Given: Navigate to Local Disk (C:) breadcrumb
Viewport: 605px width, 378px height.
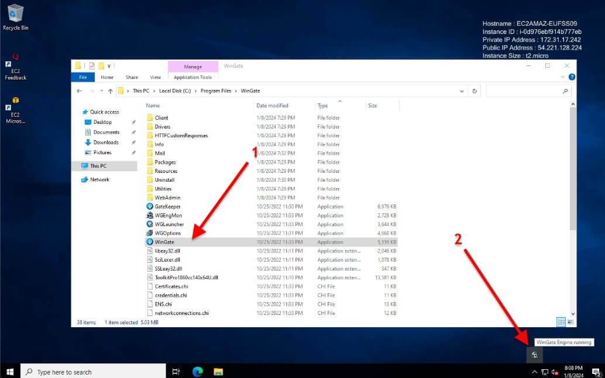Looking at the screenshot, I should [175, 91].
